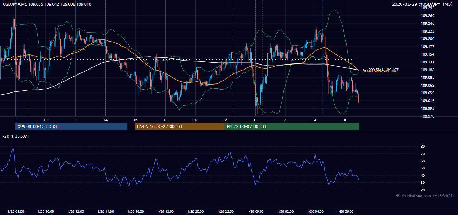Click hour tick 12 on price chart axis

click(x=75, y=120)
